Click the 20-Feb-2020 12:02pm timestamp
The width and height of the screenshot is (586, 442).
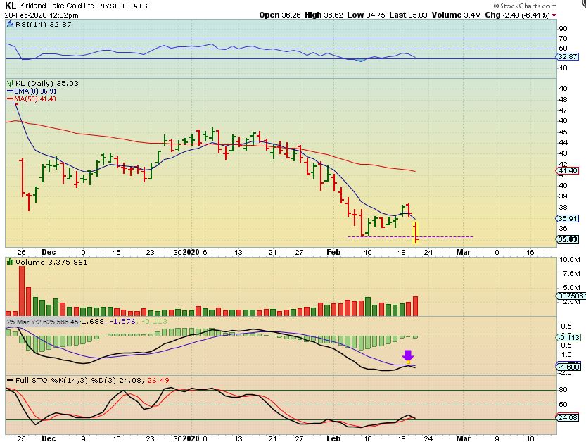pyautogui.click(x=42, y=15)
